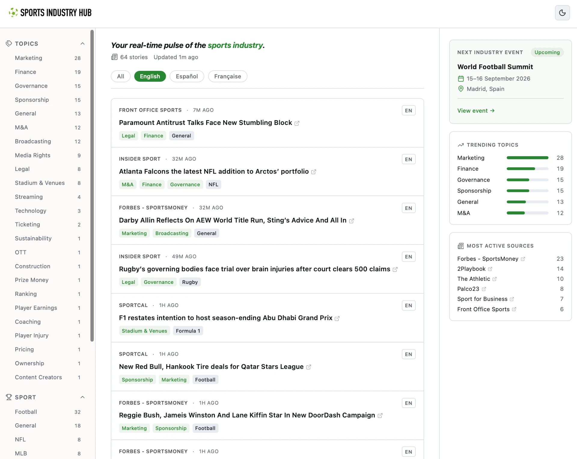Collapse the Topics section chevron
This screenshot has width=577, height=459.
82,44
